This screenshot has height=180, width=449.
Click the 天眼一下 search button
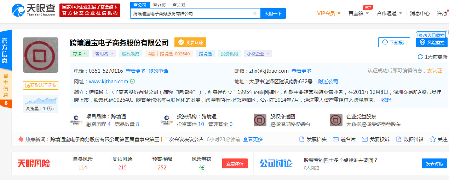click(273, 13)
